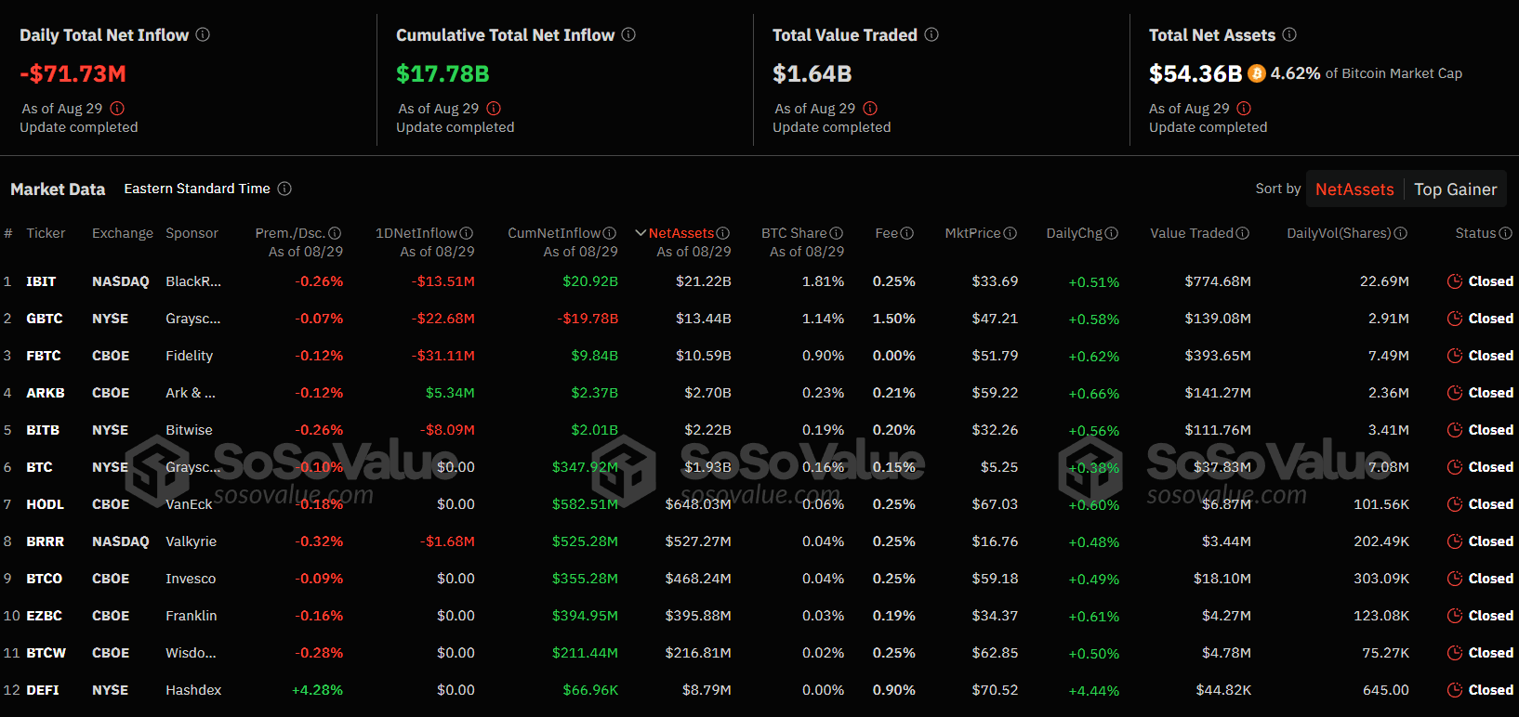The width and height of the screenshot is (1519, 717).
Task: Click the $1.64B total value traded
Action: [812, 73]
